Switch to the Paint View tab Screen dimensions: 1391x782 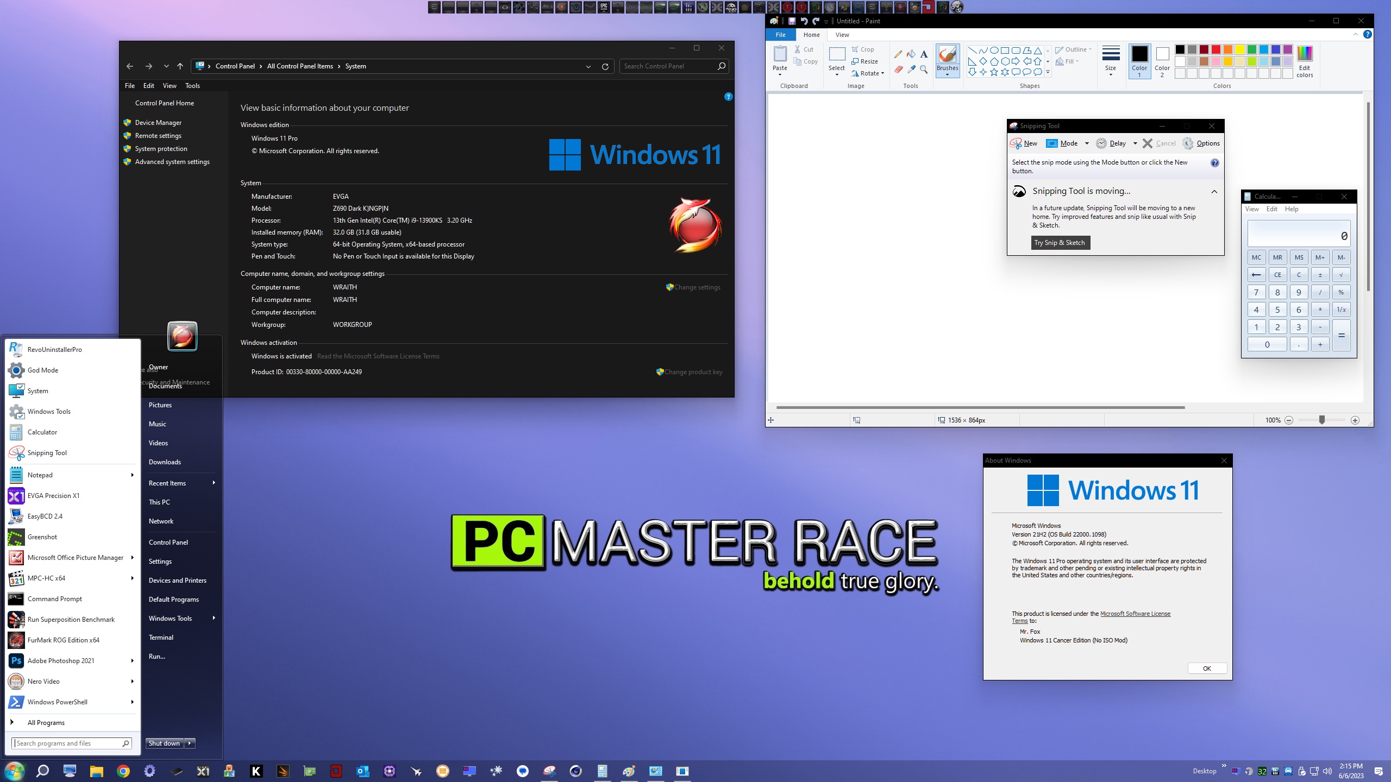click(x=842, y=35)
